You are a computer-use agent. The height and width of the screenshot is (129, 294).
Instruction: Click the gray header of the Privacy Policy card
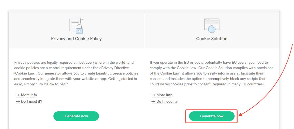pos(76,30)
